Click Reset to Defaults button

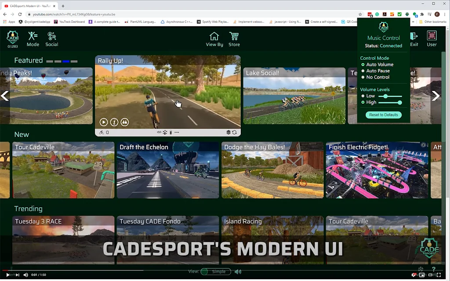pos(383,115)
